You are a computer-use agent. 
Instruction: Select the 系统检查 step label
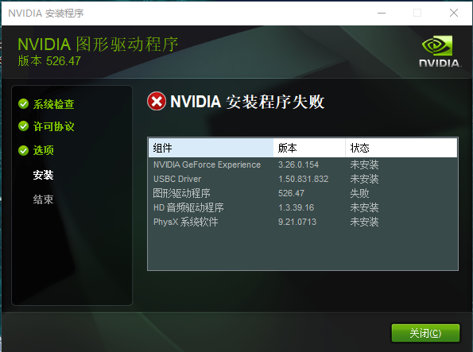pyautogui.click(x=54, y=104)
